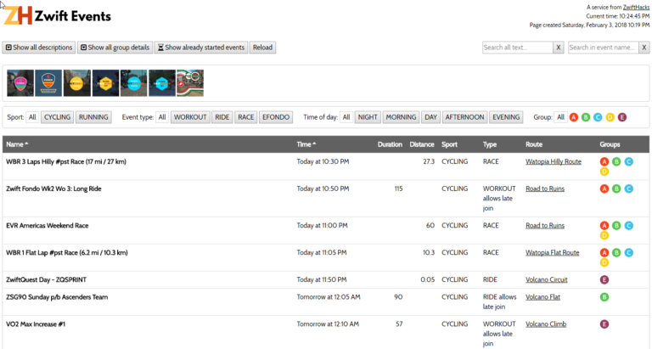Open the ZwiftHacks link

point(636,7)
